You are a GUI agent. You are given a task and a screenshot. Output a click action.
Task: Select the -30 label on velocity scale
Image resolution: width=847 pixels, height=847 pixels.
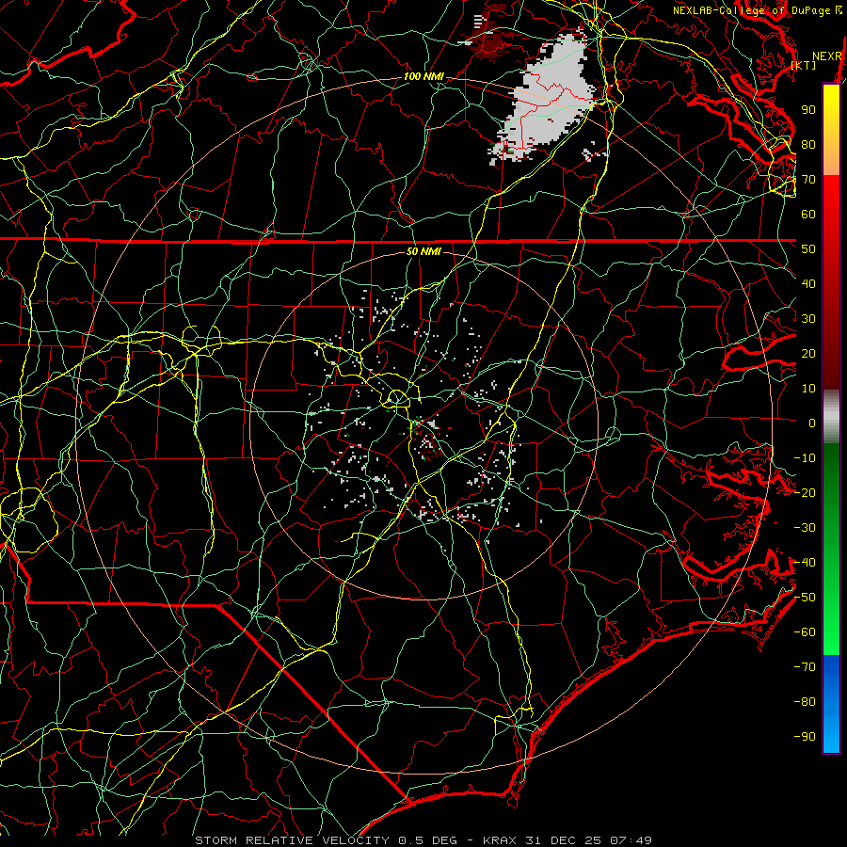point(805,528)
